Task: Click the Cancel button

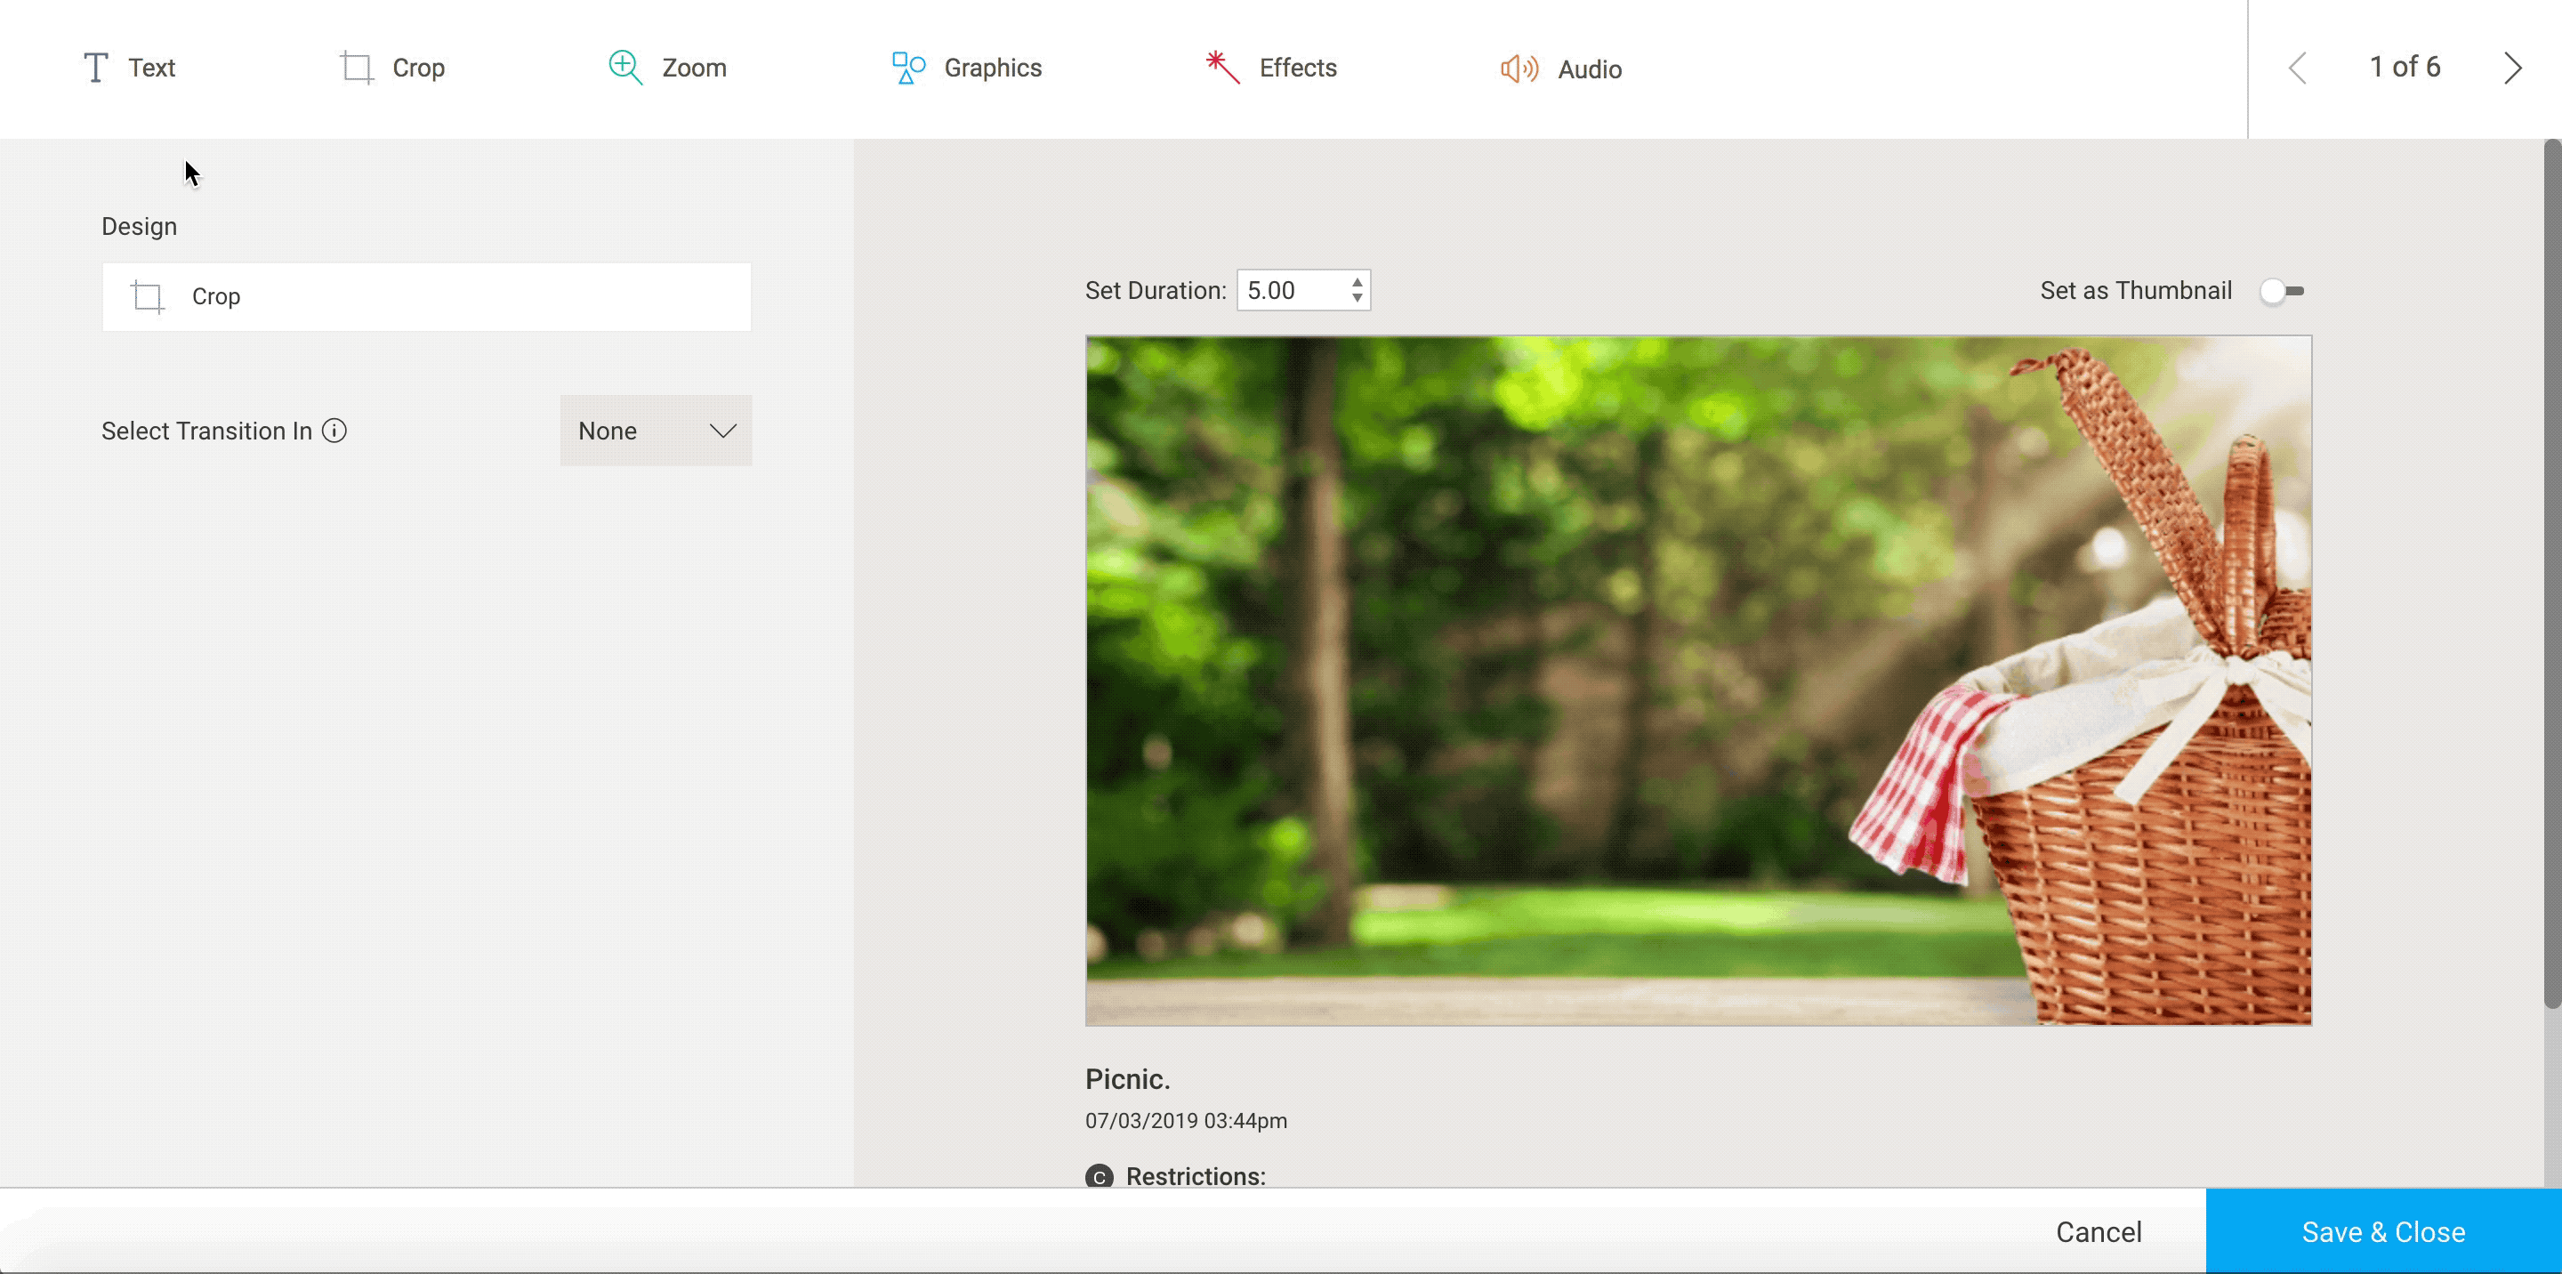Action: (2099, 1232)
